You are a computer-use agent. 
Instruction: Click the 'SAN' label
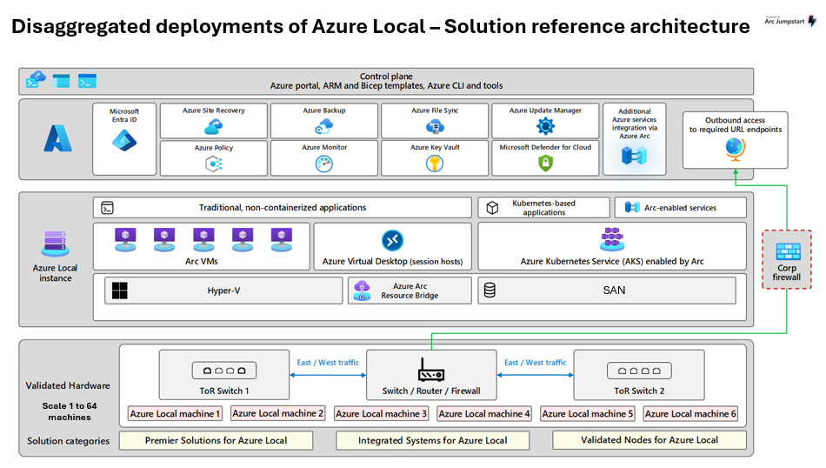tap(614, 291)
